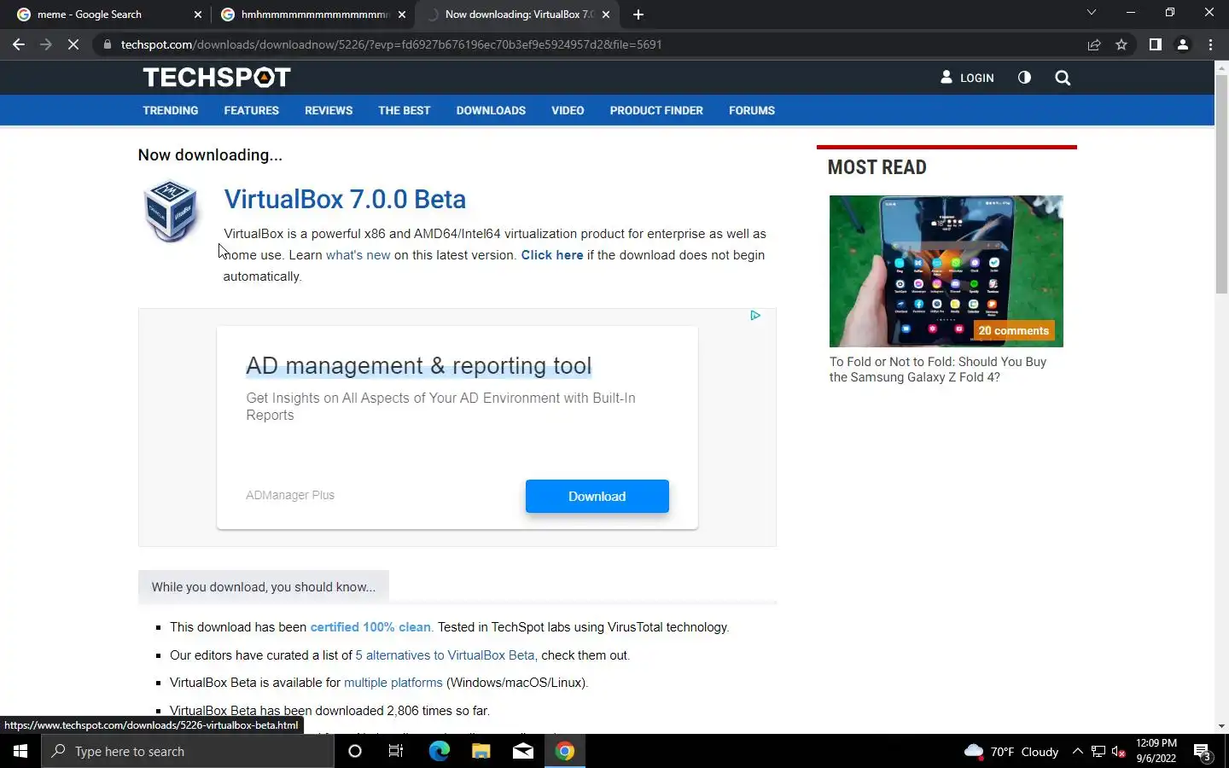Screen dimensions: 1229x768
Task: Click the site padlock icon in the address bar
Action: [x=107, y=44]
